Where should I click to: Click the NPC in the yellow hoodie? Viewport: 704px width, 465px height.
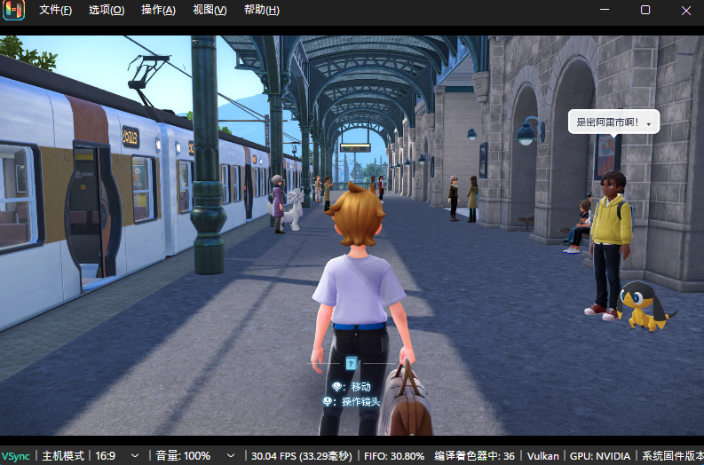pos(610,241)
